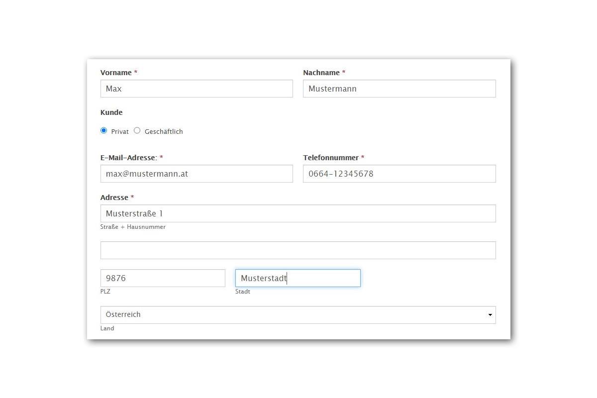Click the arrow on the Land select box
Screen dimensions: 597x398
490,315
